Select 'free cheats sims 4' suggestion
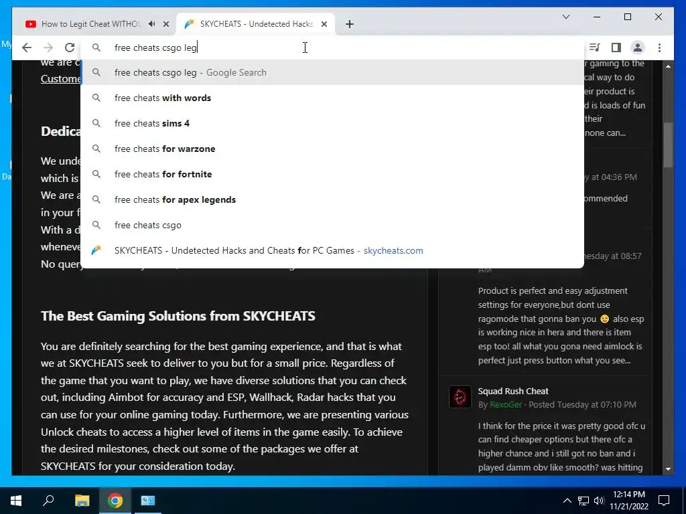This screenshot has width=686, height=514. pos(332,123)
